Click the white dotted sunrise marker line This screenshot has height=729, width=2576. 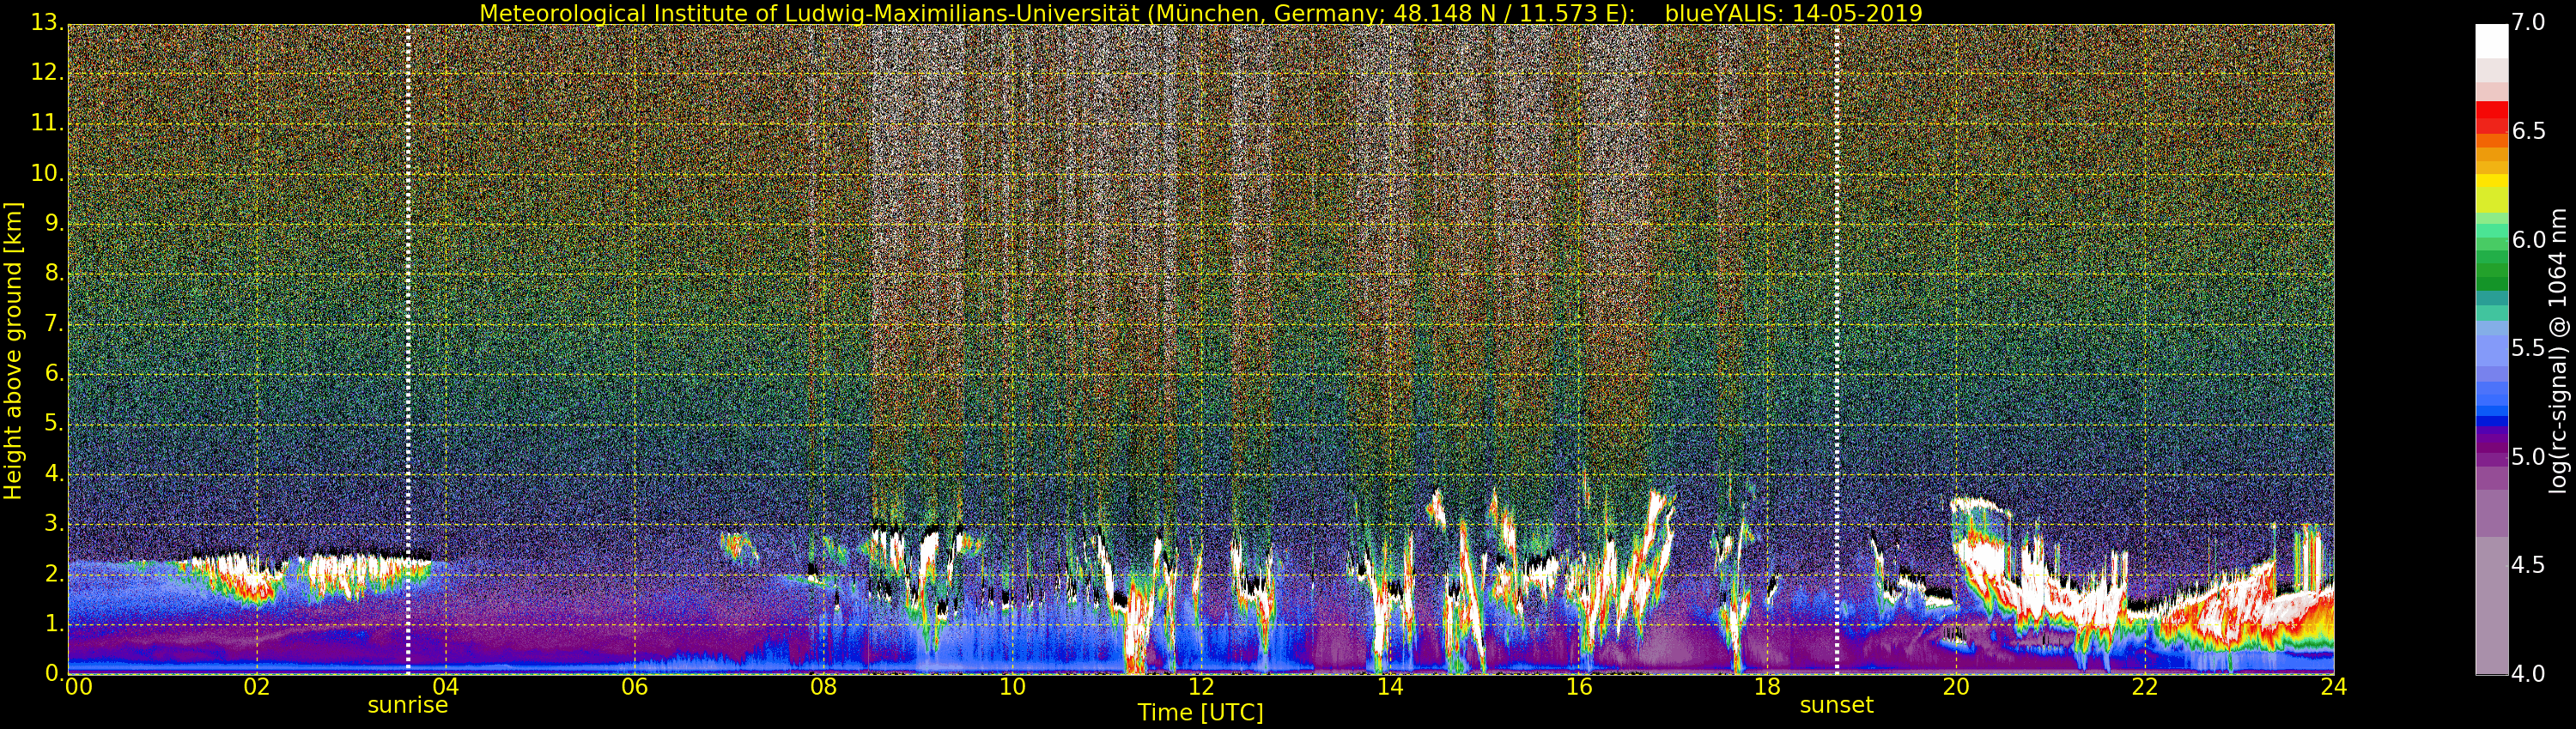pyautogui.click(x=408, y=350)
